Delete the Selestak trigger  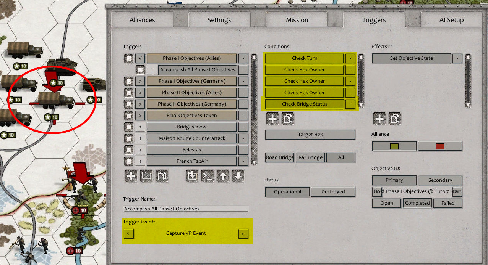point(243,150)
